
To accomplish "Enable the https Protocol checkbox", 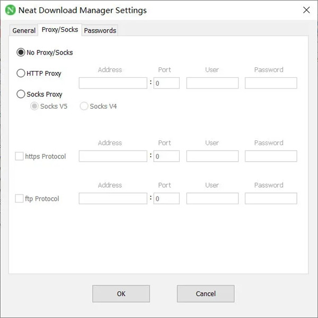I will [20, 156].
